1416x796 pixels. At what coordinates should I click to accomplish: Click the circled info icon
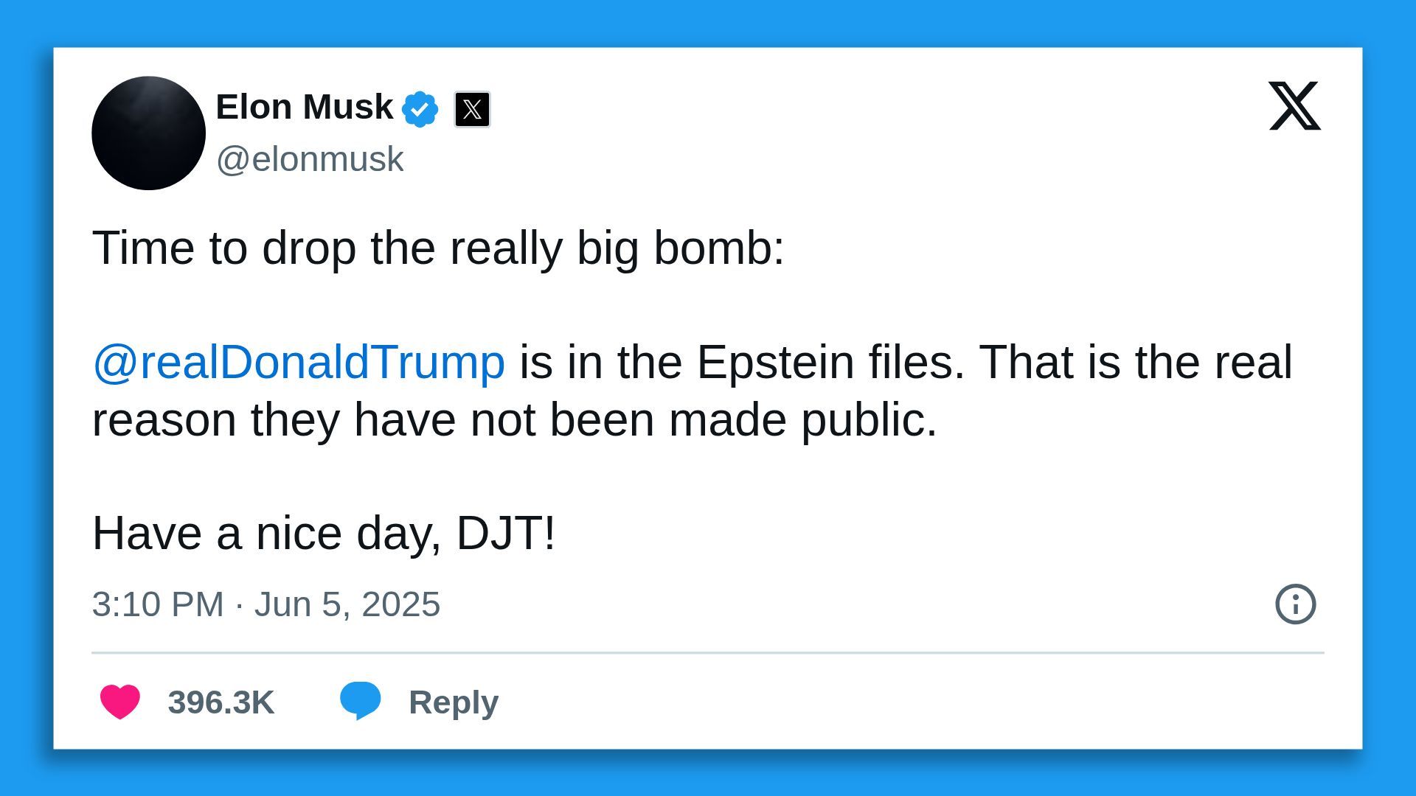[1295, 604]
